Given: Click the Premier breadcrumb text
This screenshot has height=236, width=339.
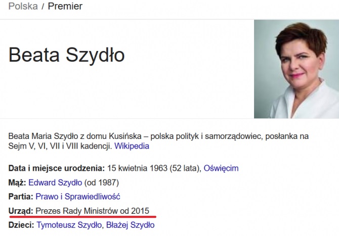Looking at the screenshot, I should coord(65,7).
